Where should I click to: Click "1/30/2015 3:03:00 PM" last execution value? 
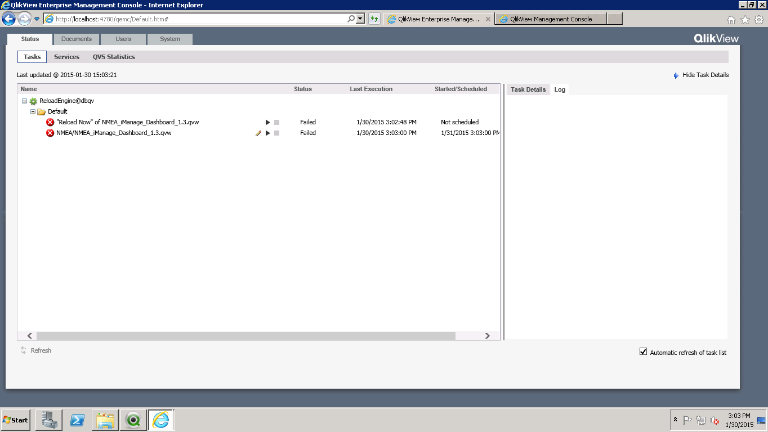(x=386, y=133)
